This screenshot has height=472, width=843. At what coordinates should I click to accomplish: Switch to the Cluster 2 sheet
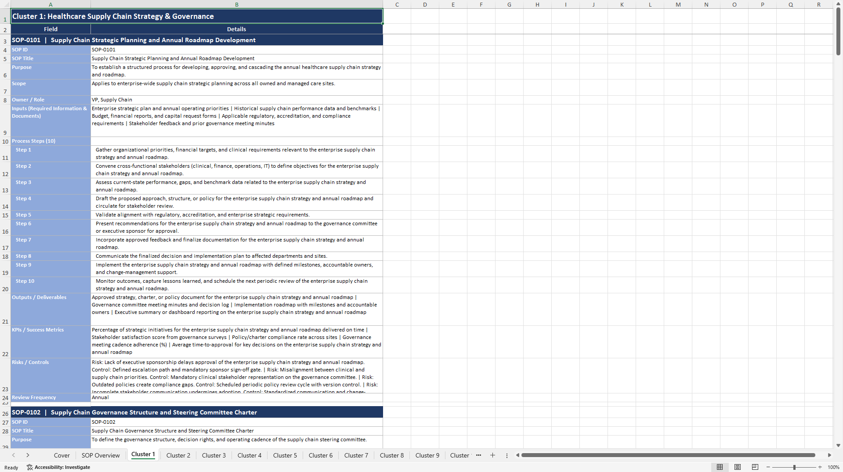[178, 455]
